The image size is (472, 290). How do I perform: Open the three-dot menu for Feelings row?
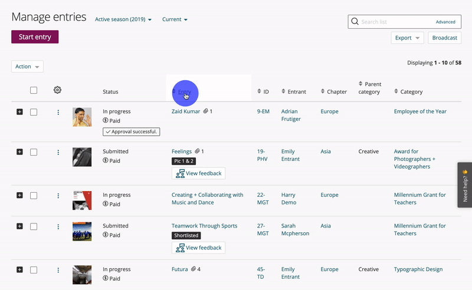58,152
